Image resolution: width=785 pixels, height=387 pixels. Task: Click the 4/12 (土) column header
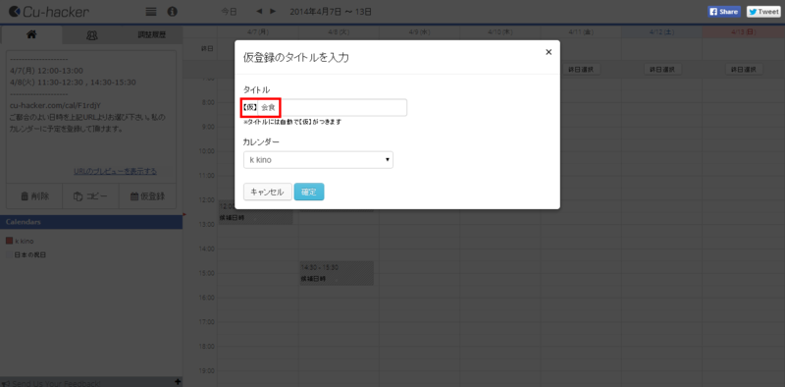(661, 32)
